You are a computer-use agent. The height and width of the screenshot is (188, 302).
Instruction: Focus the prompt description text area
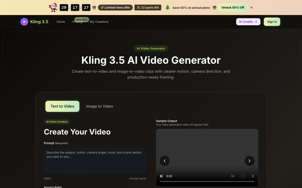(95, 161)
